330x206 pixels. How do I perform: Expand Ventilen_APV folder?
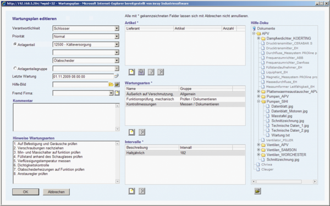pyautogui.click(x=258, y=144)
